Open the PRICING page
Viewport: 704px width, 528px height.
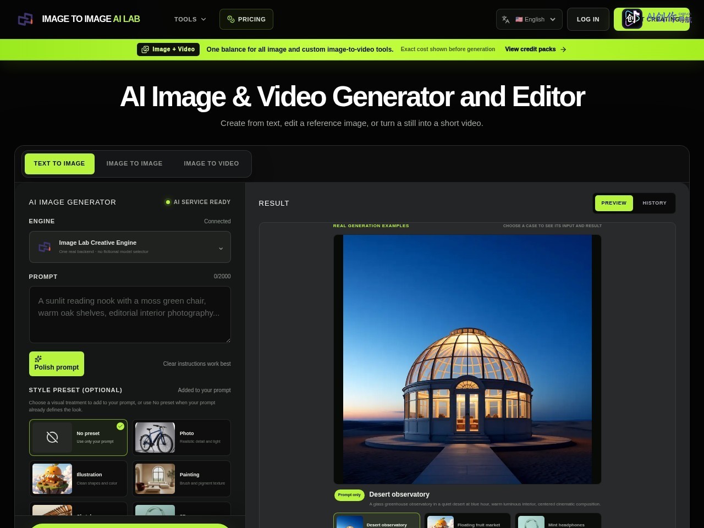tap(246, 19)
